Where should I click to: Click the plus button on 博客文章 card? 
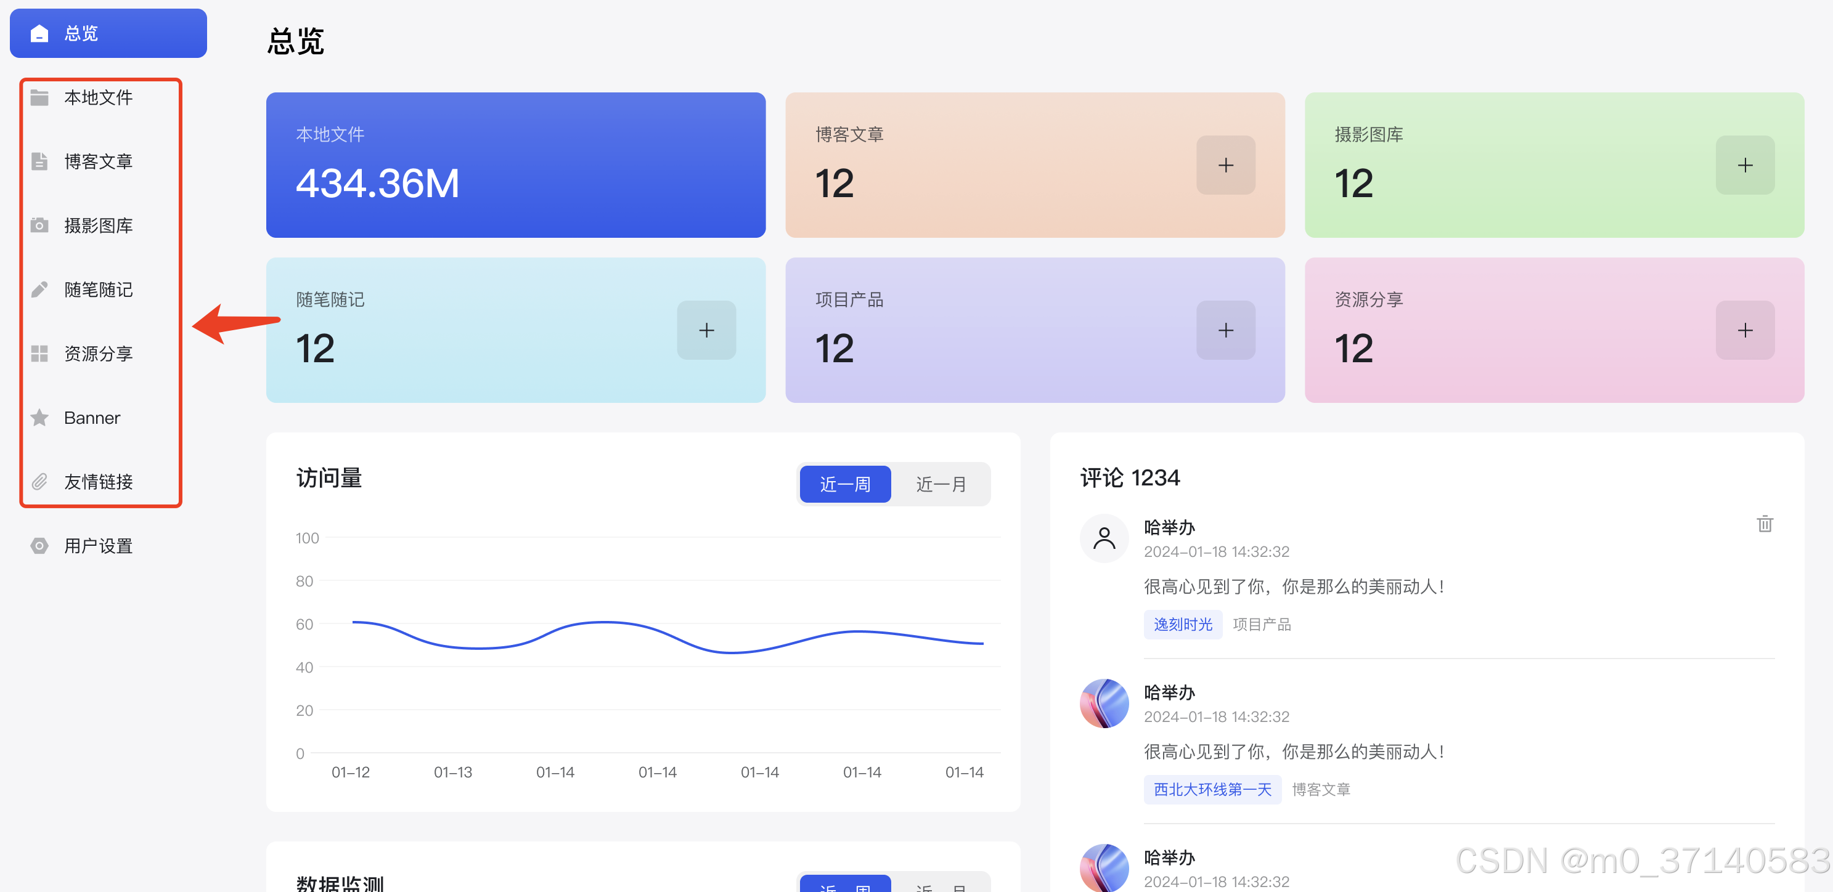(1225, 165)
